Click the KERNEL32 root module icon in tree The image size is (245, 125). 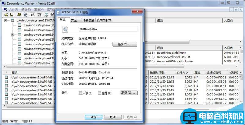point(13,20)
